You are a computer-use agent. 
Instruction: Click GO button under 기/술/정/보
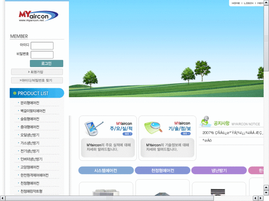click(185, 134)
